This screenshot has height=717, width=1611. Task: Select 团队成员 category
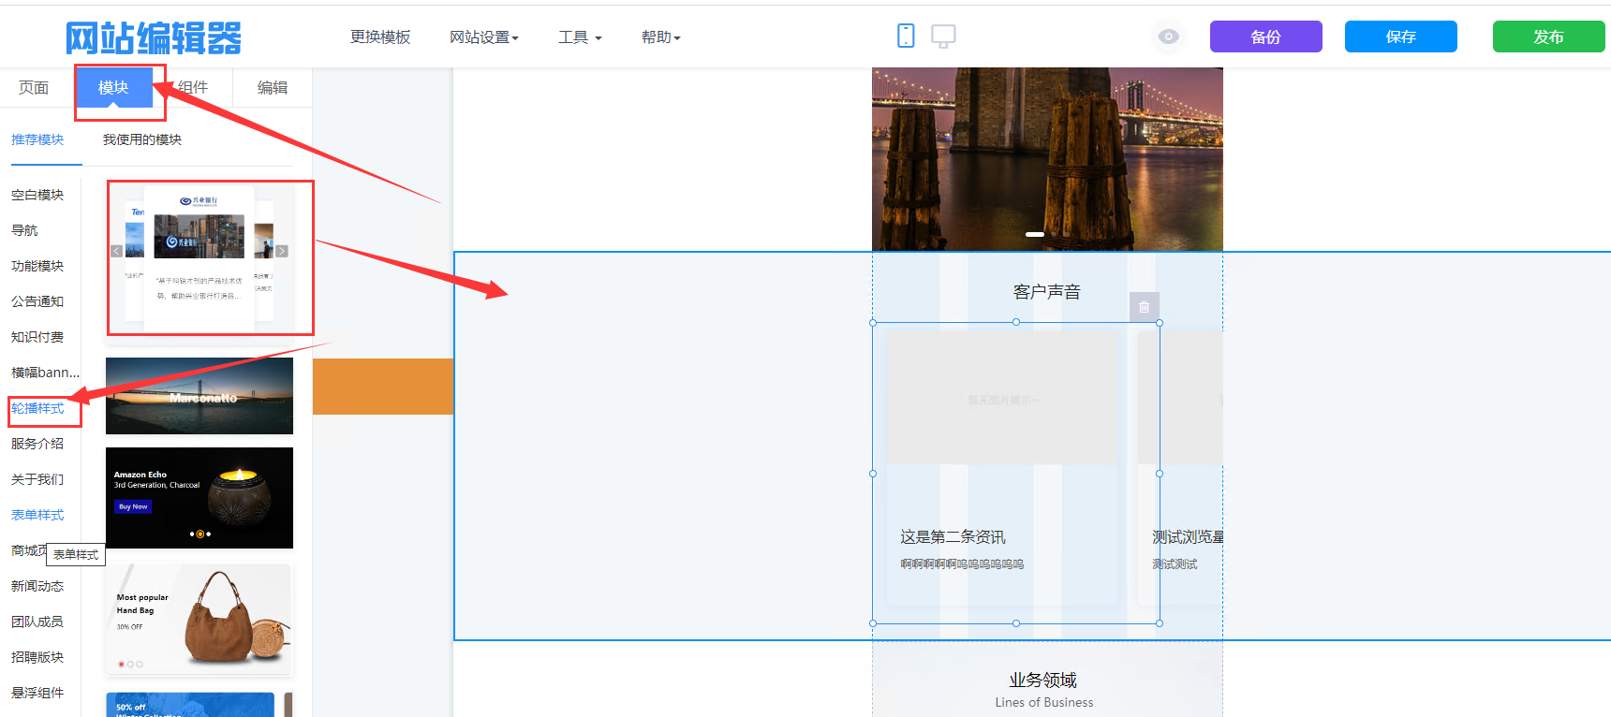click(x=37, y=622)
